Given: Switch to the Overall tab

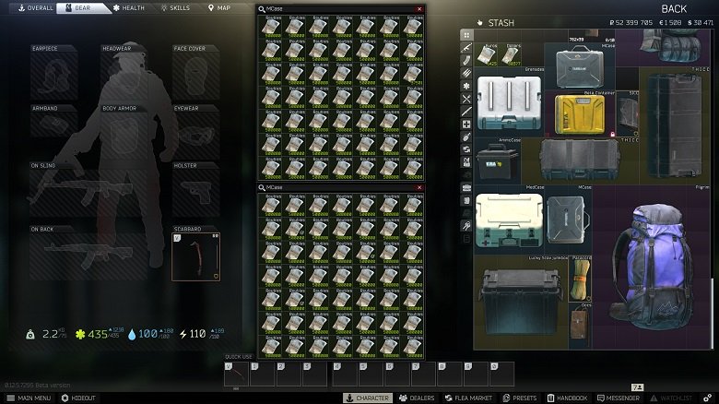Looking at the screenshot, I should click(35, 7).
